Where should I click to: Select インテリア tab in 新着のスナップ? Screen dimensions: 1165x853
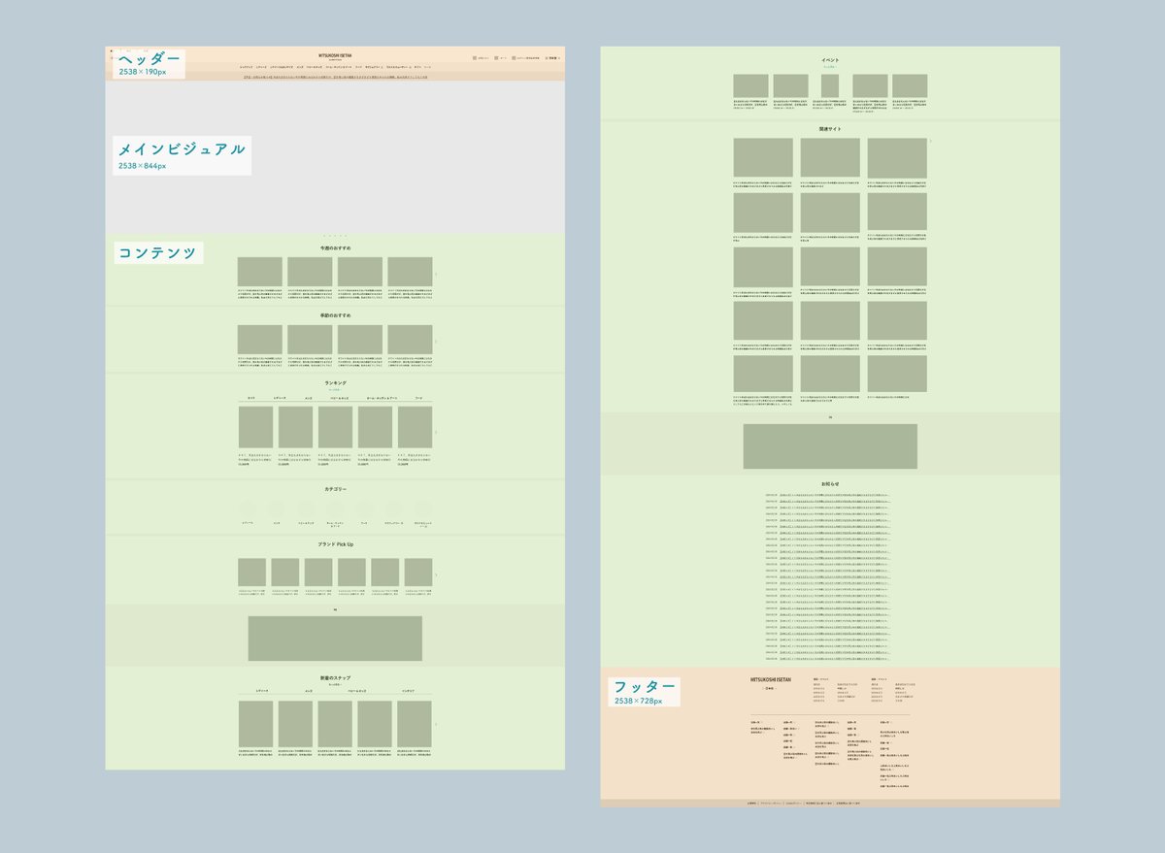(x=409, y=691)
